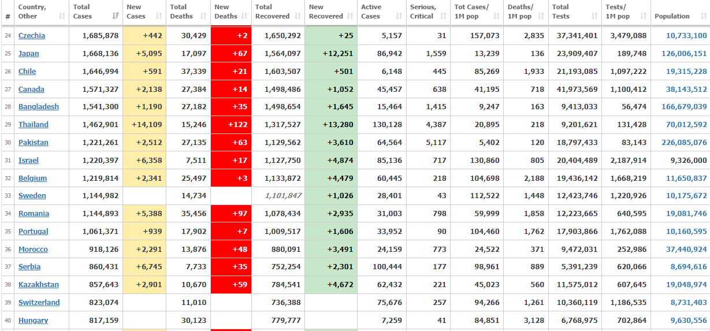Click Pakistan's population link 226,085,076
Image resolution: width=710 pixels, height=331 pixels.
[686, 143]
